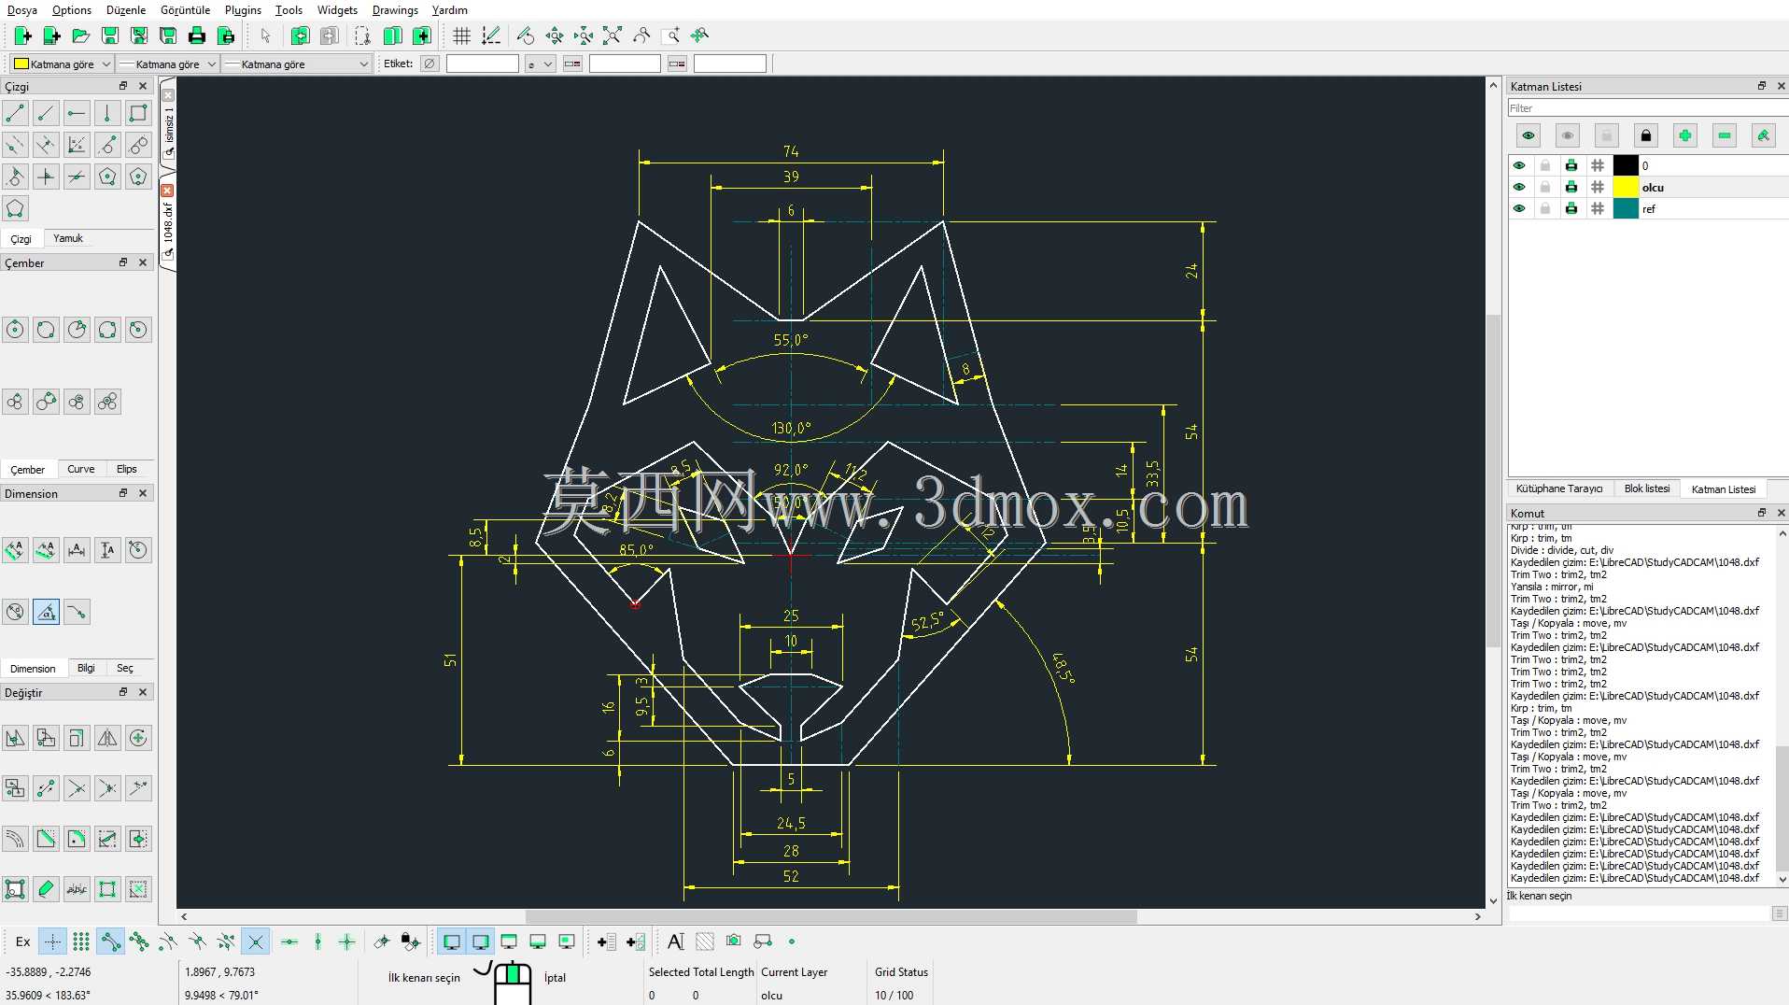The image size is (1789, 1005).
Task: Click the Undo icon in toolbar
Action: coord(301,35)
